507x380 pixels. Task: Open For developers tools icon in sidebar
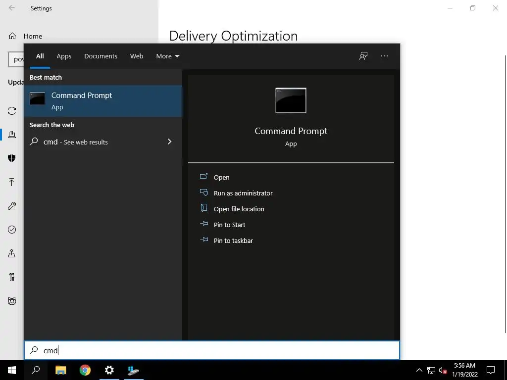click(12, 277)
